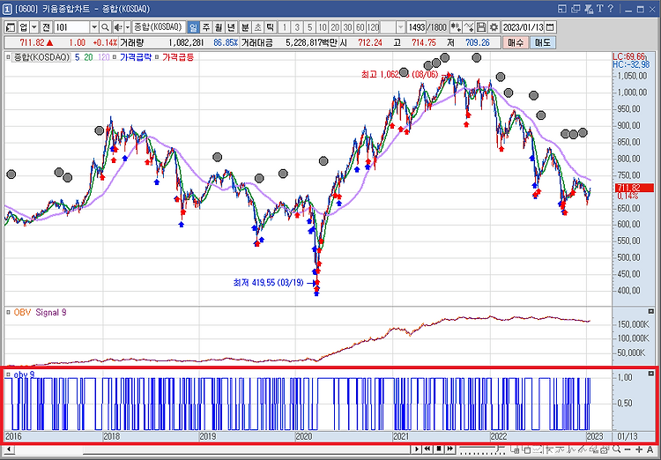Click the line-arrow icon left of the save icon
Image resolution: width=661 pixels, height=460 pixels.
(x=468, y=27)
